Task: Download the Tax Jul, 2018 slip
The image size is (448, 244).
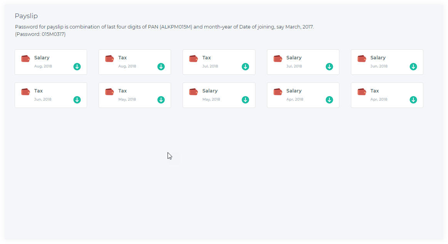Action: (245, 67)
